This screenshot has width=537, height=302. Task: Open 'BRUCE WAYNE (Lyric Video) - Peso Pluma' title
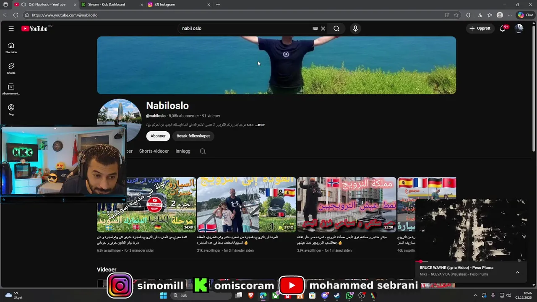[x=456, y=268]
